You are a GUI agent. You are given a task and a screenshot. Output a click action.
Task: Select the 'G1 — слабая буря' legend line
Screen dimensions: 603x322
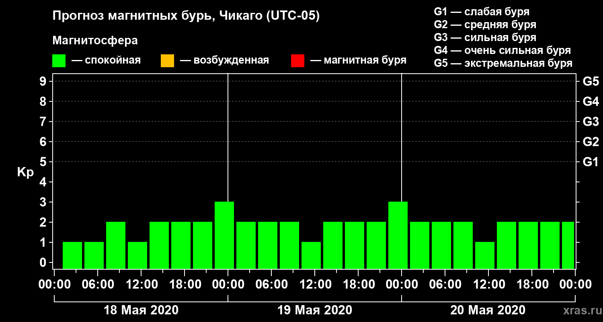point(482,12)
